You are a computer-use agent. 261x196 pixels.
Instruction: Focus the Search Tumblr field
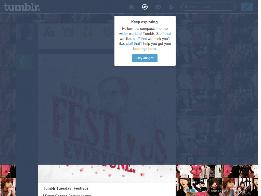pos(208,7)
